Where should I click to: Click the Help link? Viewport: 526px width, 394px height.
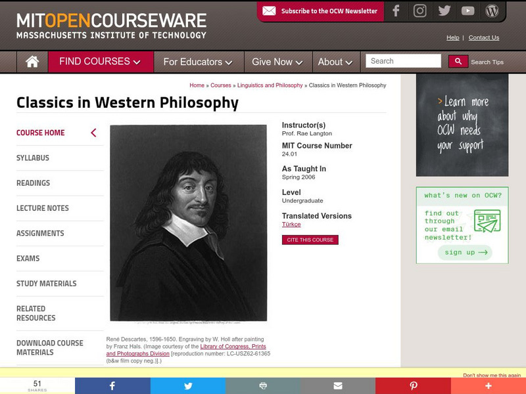pyautogui.click(x=452, y=37)
